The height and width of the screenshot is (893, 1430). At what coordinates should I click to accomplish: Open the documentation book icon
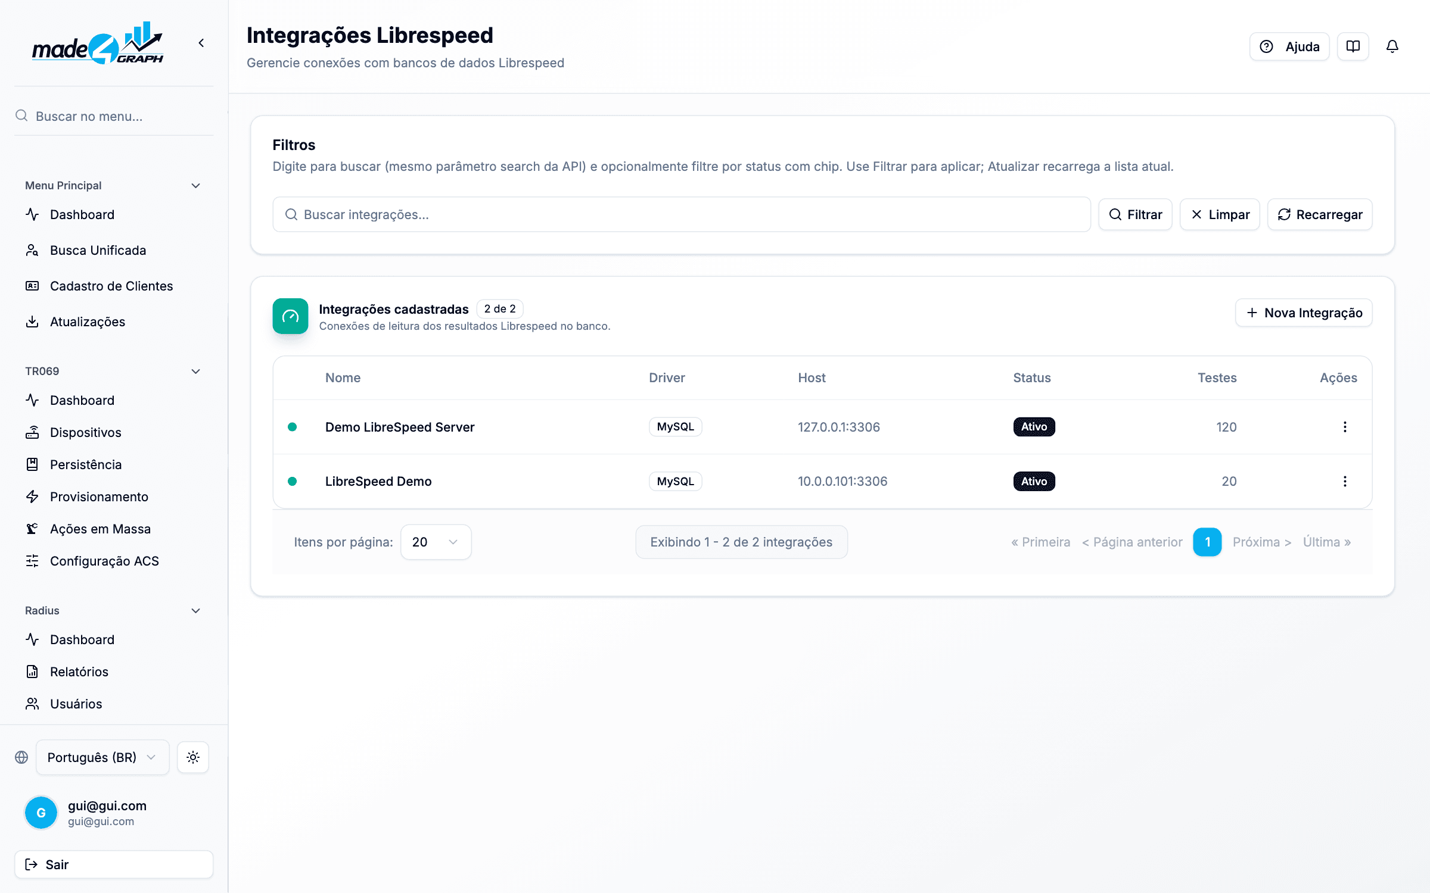click(x=1353, y=46)
